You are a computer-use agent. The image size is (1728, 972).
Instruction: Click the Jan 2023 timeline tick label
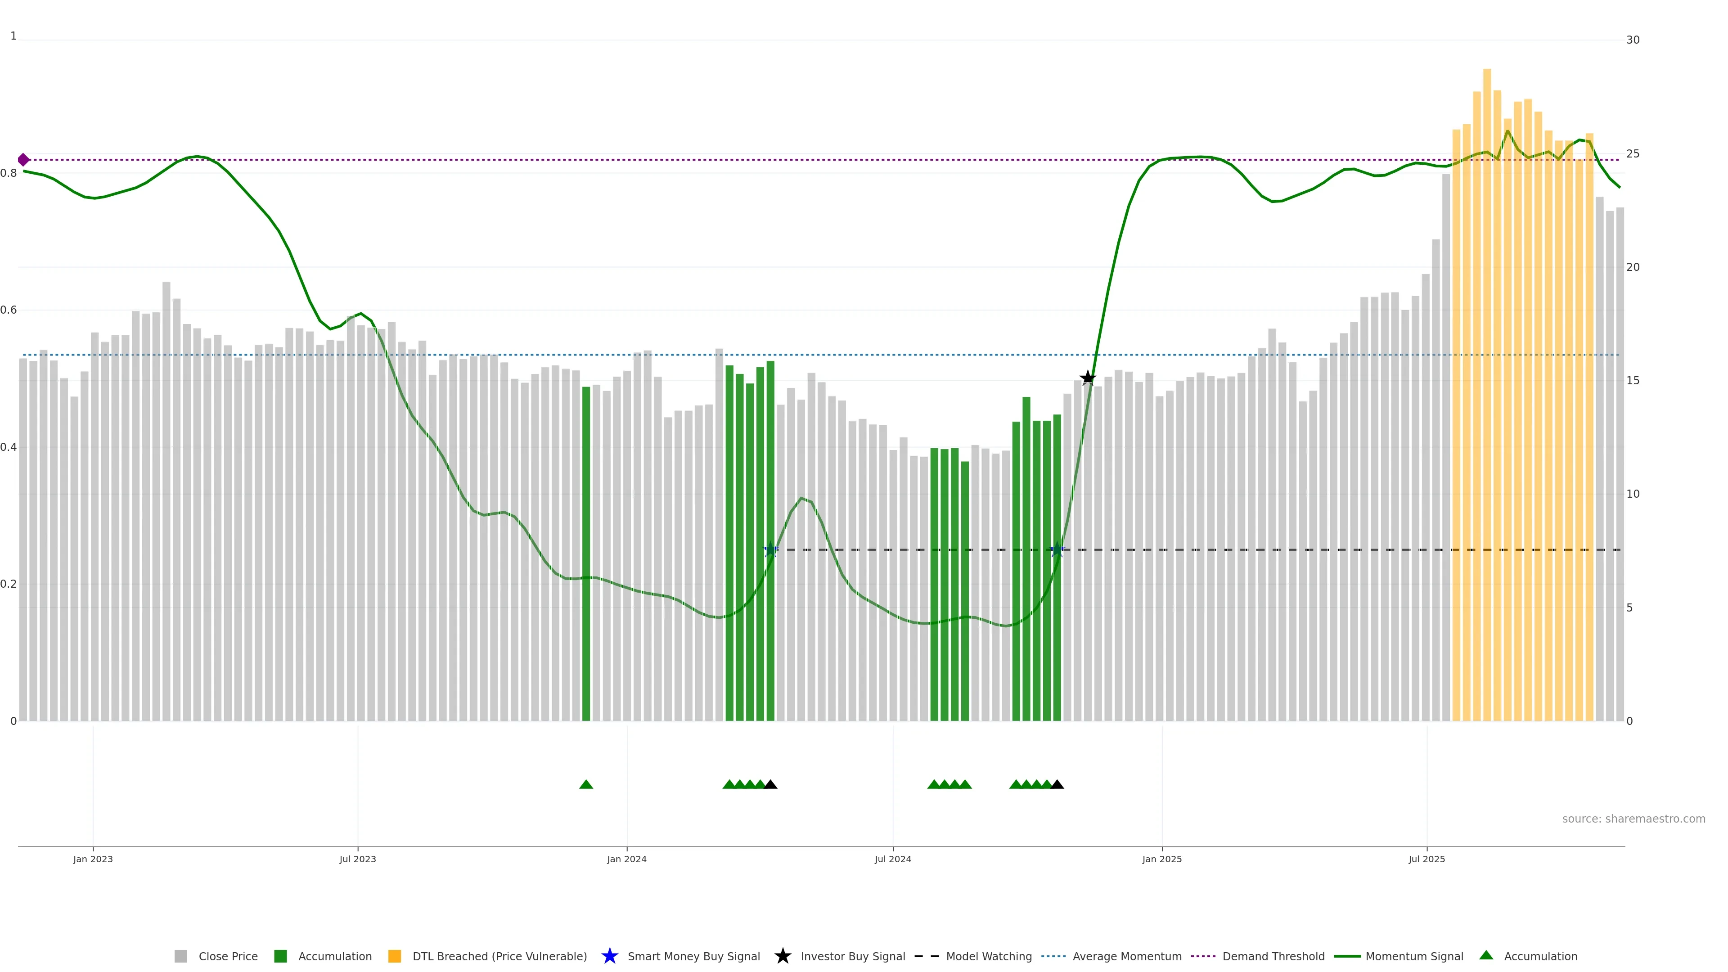click(93, 859)
